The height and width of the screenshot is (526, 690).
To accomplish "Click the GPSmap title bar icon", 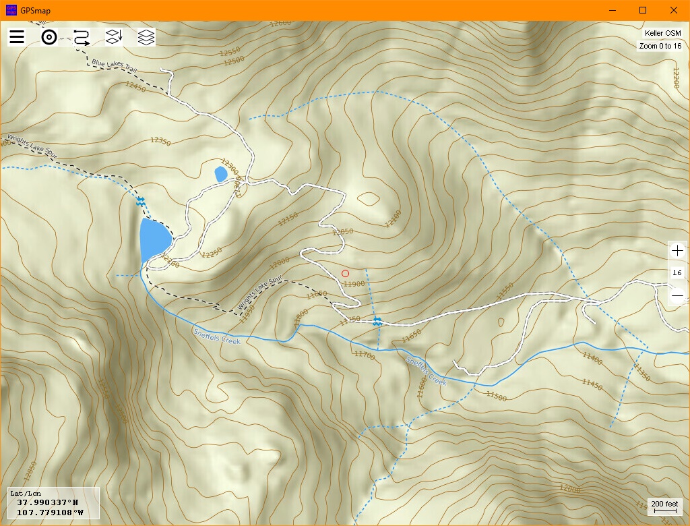I will click(x=11, y=10).
